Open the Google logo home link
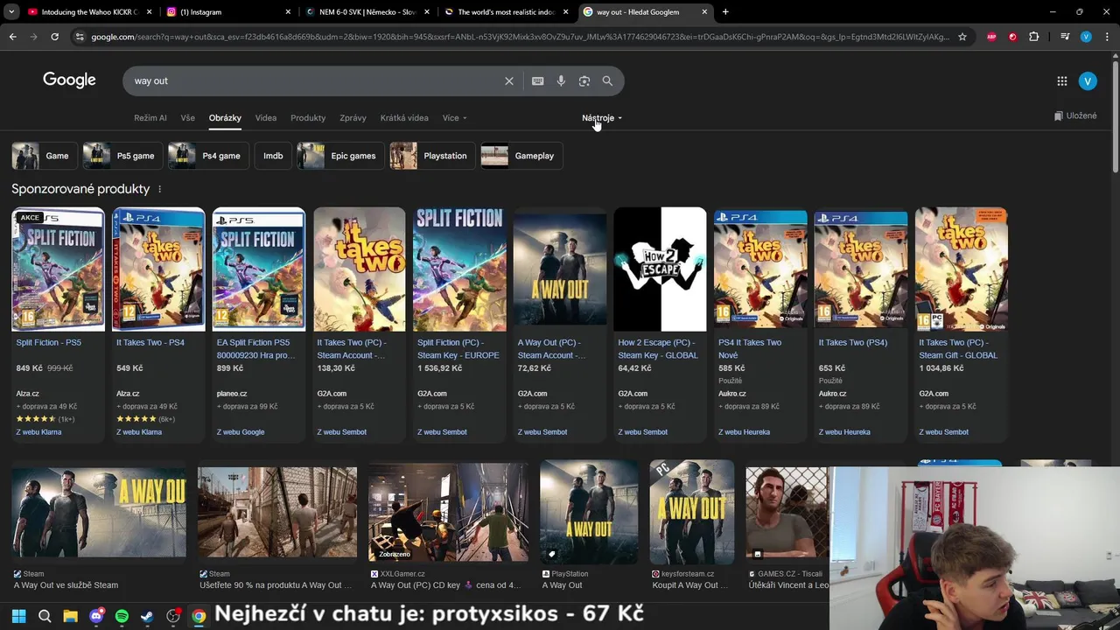The width and height of the screenshot is (1120, 630). [x=69, y=80]
